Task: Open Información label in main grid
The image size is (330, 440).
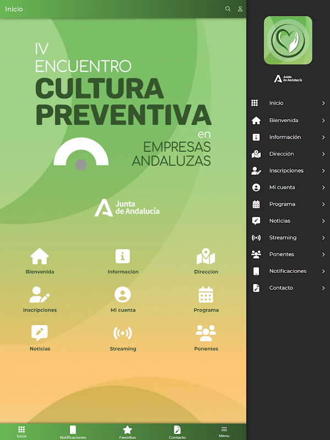Action: point(123,272)
